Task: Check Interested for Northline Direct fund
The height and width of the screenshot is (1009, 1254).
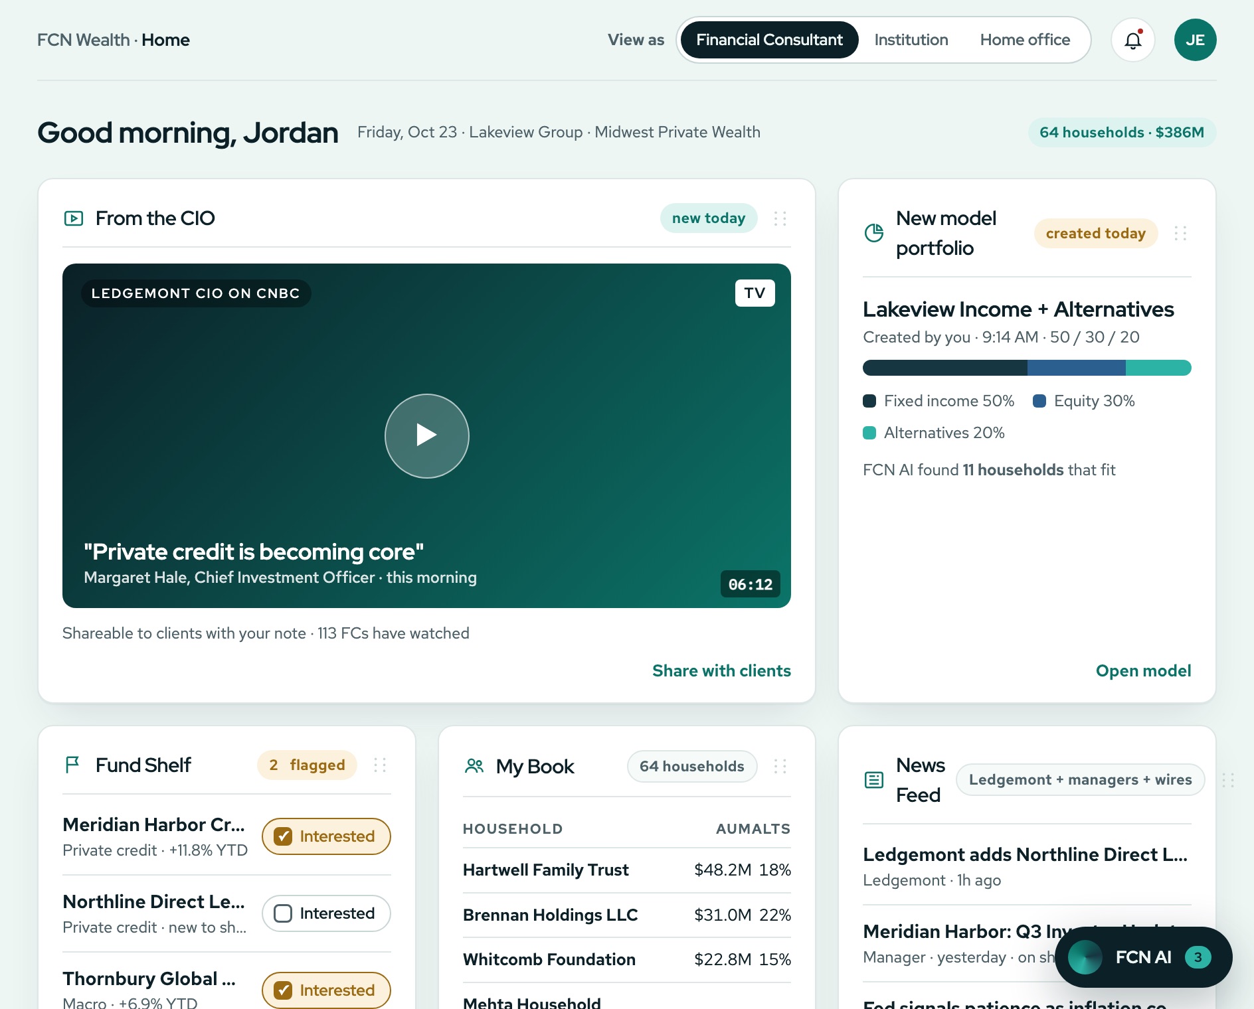Action: [x=326, y=913]
